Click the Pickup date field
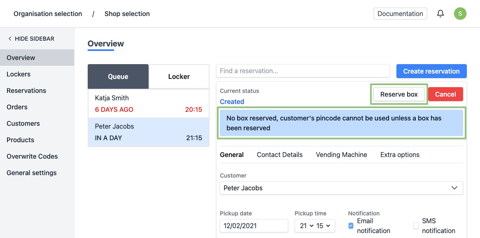The width and height of the screenshot is (480, 238). point(254,226)
